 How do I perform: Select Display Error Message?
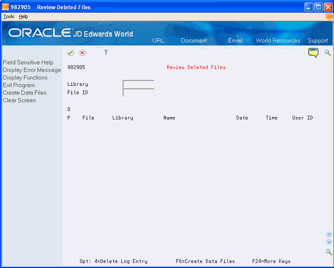pos(32,70)
